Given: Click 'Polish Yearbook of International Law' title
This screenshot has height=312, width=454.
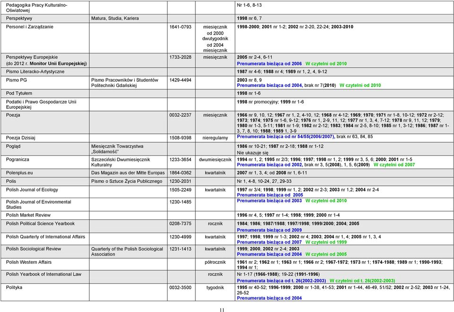Looking at the screenshot, I should click(44, 275).
